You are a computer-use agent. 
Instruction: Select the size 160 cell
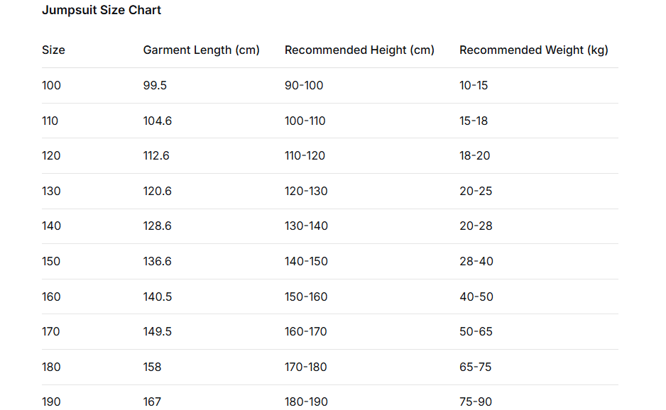[52, 297]
